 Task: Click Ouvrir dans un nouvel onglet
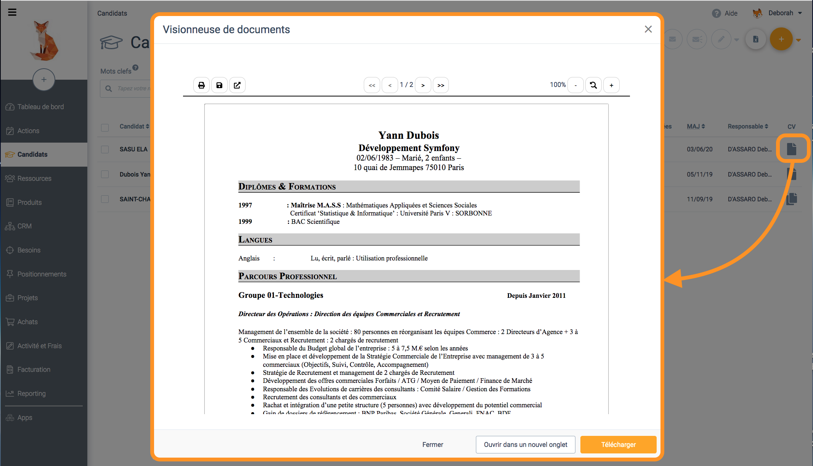525,445
